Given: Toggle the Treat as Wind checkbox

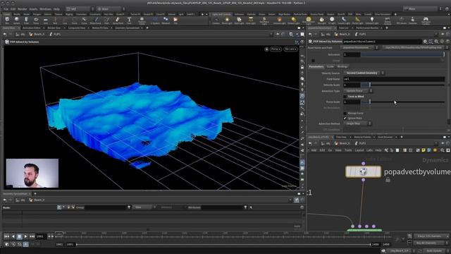Looking at the screenshot, I should [345, 97].
